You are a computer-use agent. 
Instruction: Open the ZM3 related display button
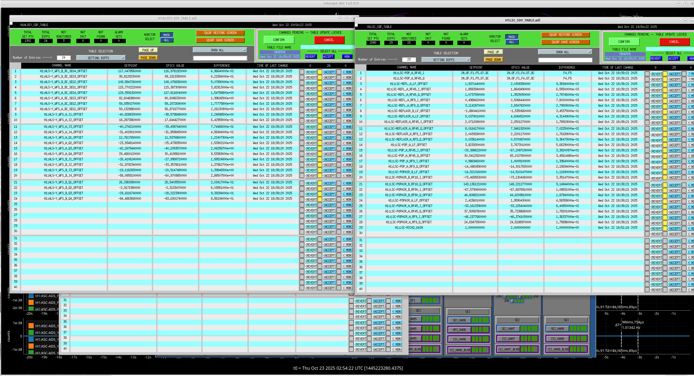pos(505,297)
